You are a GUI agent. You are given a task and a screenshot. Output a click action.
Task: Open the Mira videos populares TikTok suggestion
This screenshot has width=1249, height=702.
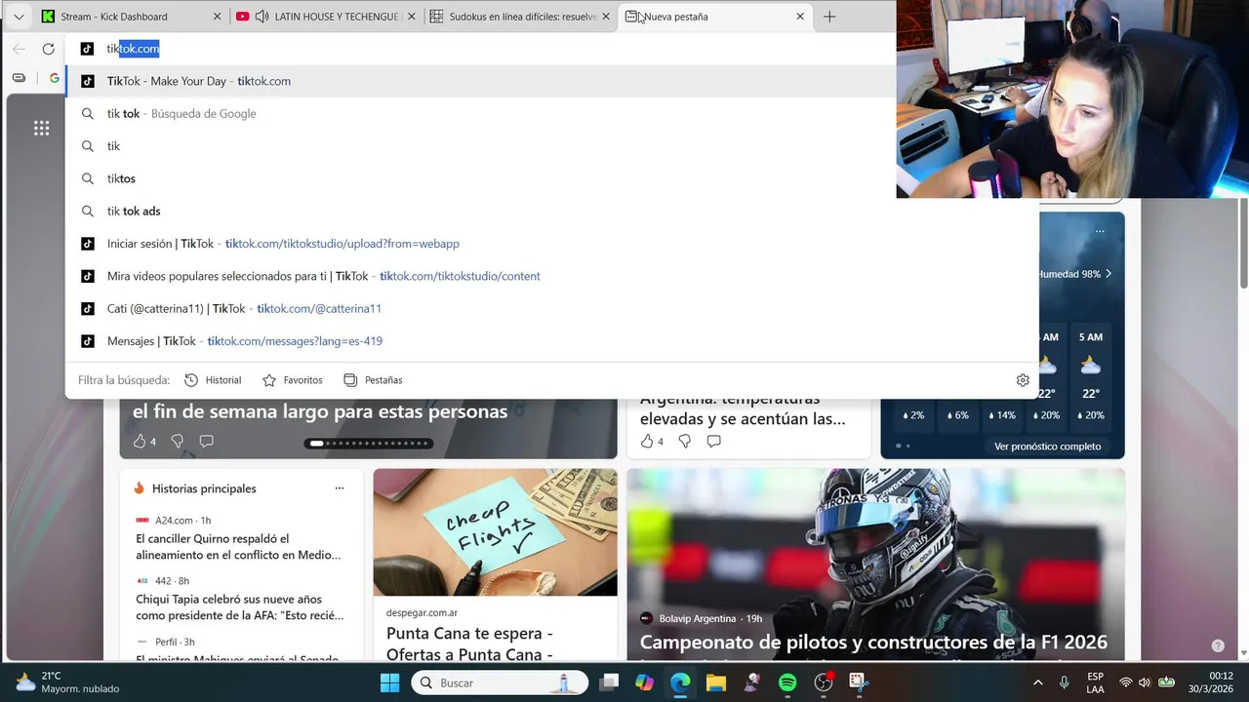click(551, 276)
